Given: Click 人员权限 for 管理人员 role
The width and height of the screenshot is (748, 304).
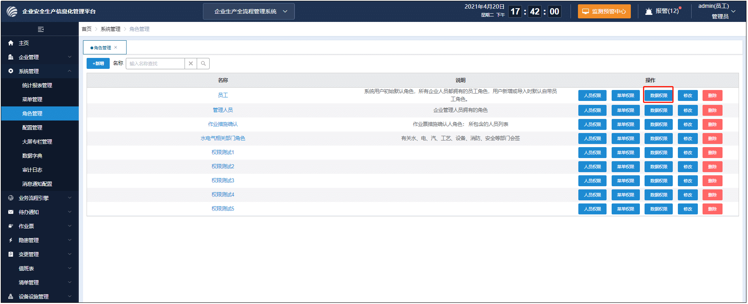Looking at the screenshot, I should [592, 110].
